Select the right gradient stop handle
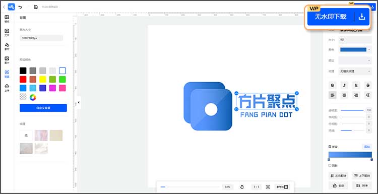 (x=371, y=160)
